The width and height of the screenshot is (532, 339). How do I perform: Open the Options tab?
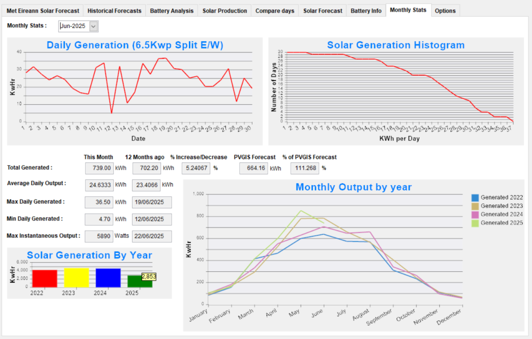[x=445, y=11]
